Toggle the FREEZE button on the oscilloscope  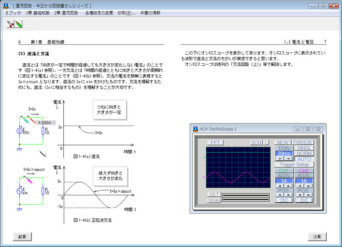pyautogui.click(x=303, y=142)
